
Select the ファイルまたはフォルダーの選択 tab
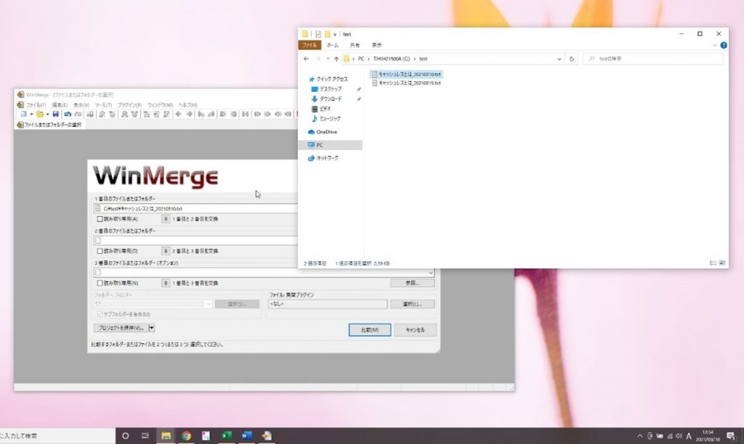point(49,125)
